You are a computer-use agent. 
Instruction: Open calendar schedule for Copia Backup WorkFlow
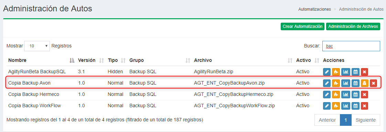[x=355, y=106]
